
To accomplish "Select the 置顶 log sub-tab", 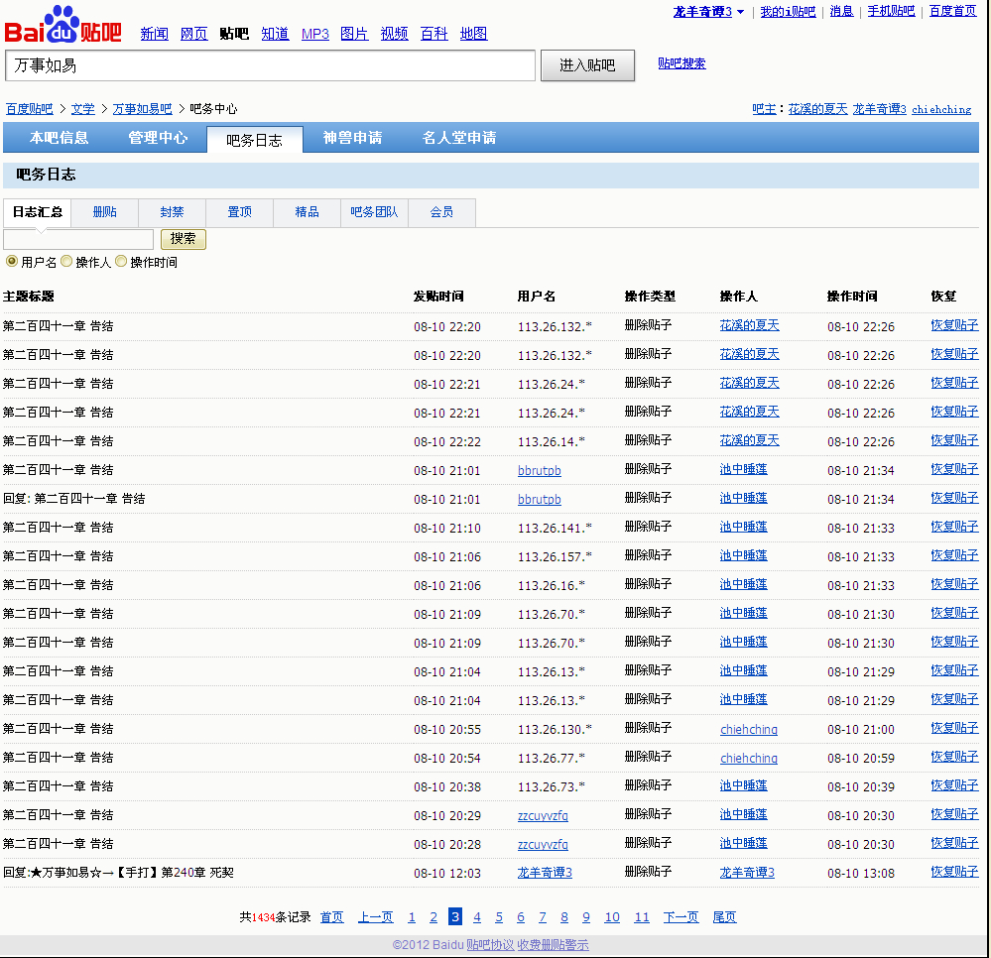I will (x=239, y=212).
